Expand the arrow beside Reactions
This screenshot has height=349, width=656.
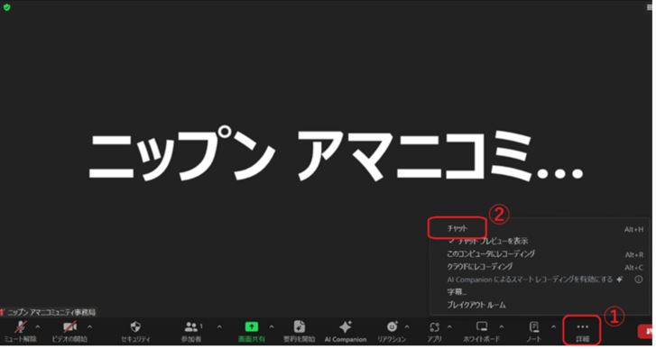pyautogui.click(x=407, y=326)
